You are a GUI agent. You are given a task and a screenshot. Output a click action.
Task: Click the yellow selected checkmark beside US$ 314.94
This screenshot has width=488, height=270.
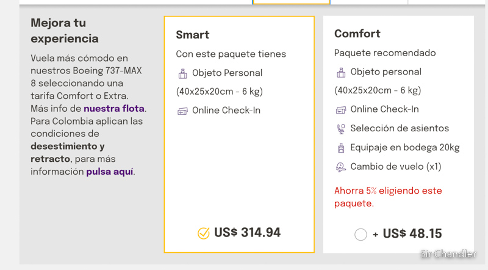pyautogui.click(x=204, y=233)
